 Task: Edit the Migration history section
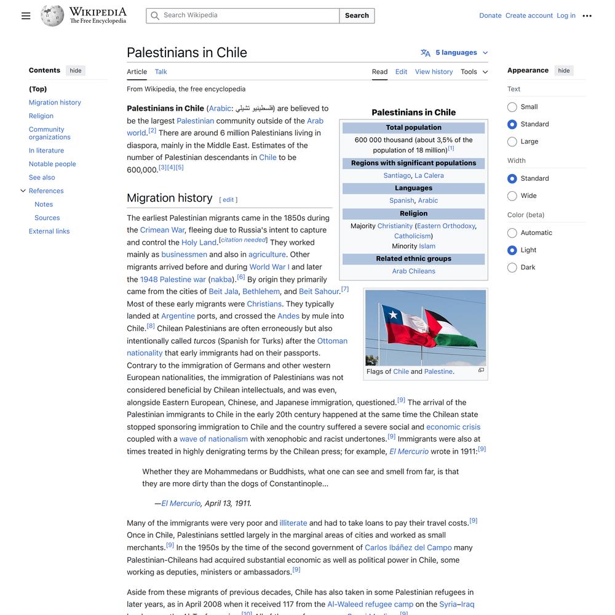(228, 200)
